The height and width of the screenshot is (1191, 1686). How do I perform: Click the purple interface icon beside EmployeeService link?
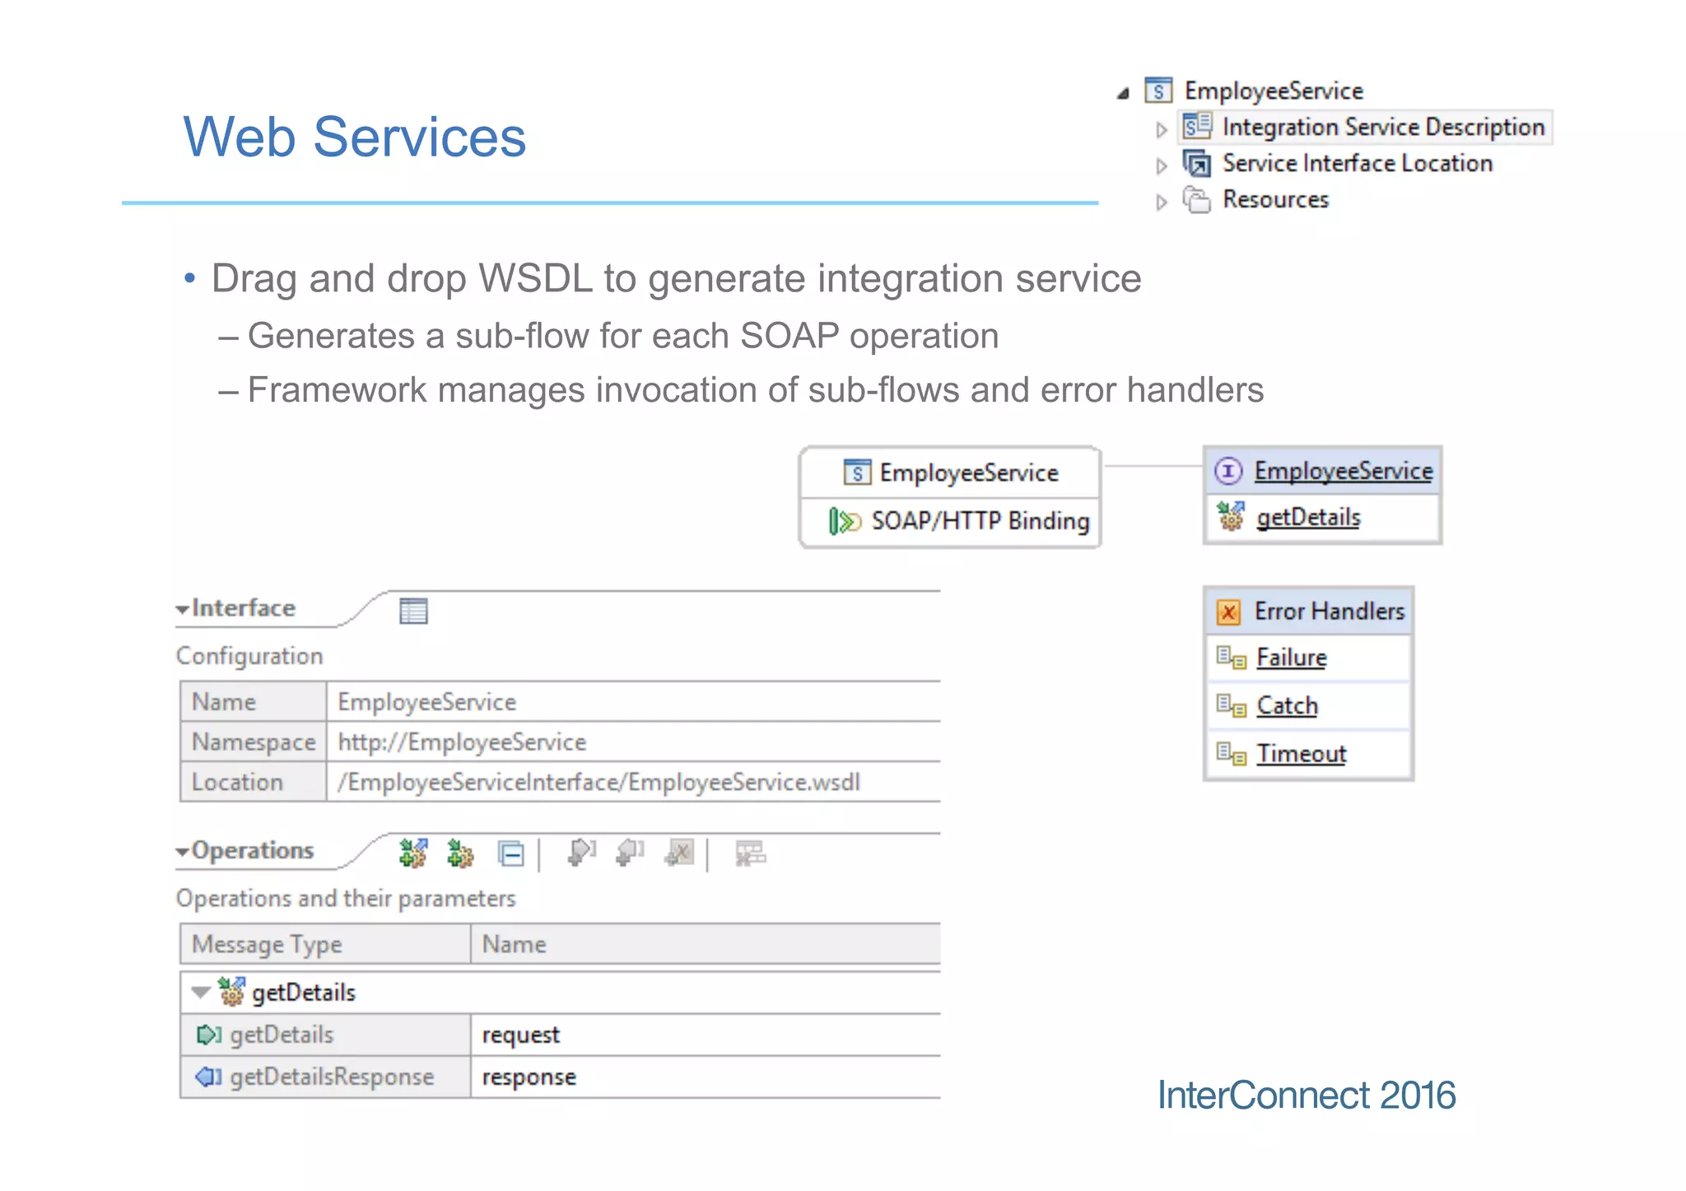point(1228,471)
